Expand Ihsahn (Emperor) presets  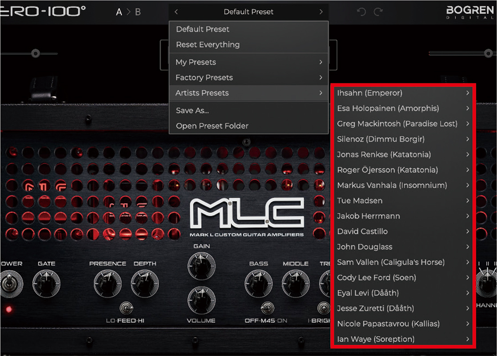403,93
